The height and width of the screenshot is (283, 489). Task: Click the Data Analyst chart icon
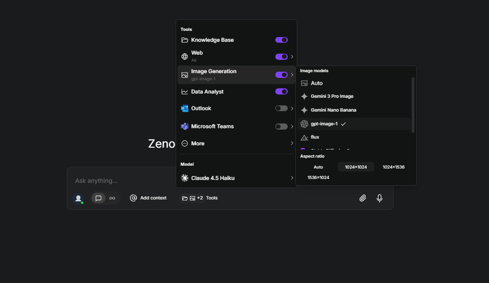coord(185,92)
